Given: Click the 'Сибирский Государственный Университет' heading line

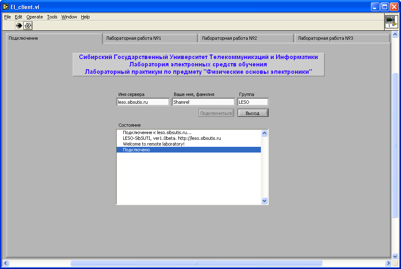Looking at the screenshot, I should point(198,57).
